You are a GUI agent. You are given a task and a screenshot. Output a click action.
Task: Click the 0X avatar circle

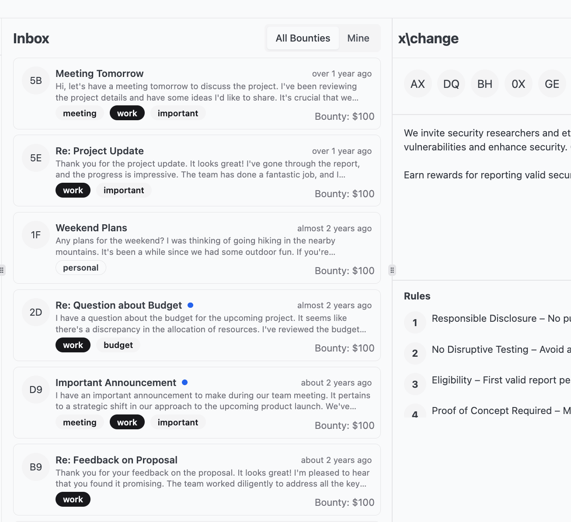519,84
